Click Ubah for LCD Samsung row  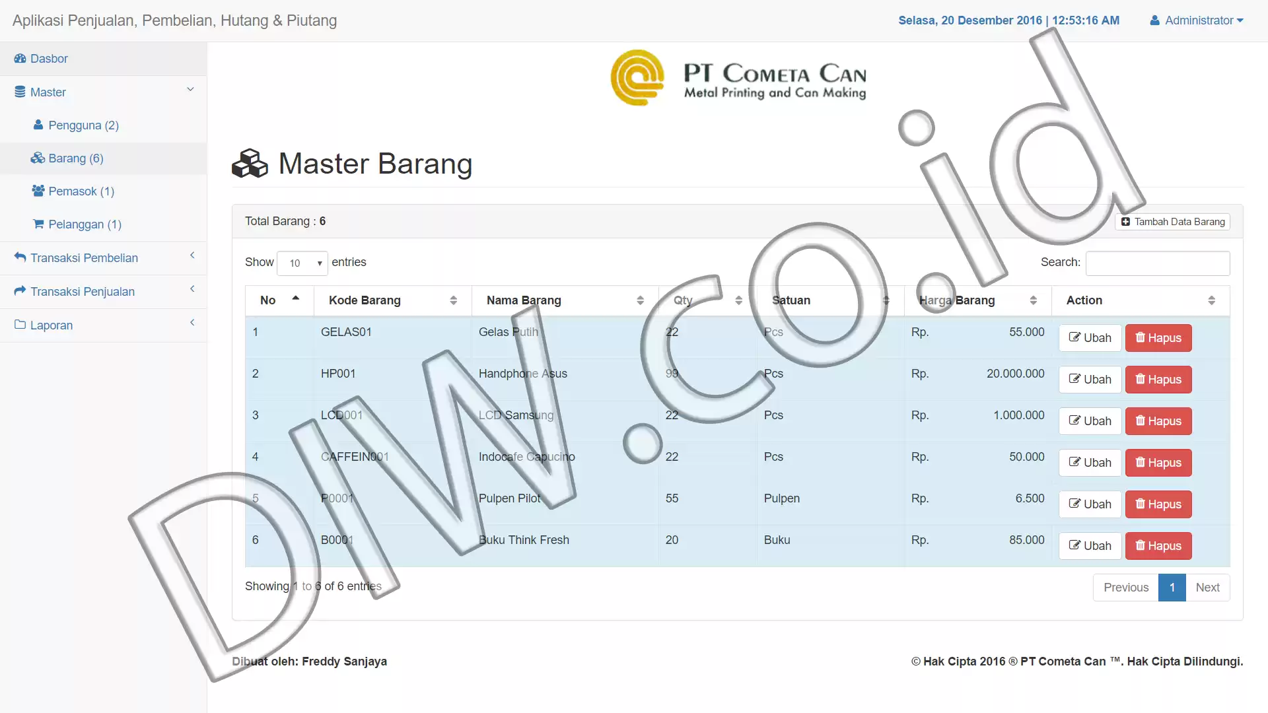point(1090,421)
